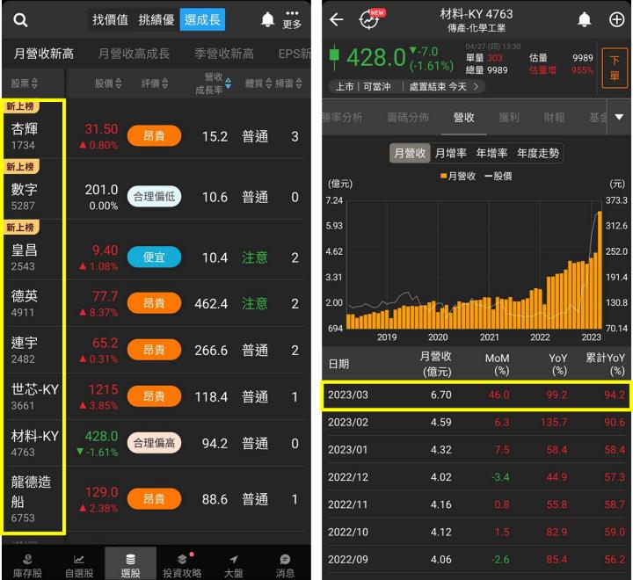The image size is (633, 580).
Task: Open the 獲利 tab
Action: pyautogui.click(x=509, y=118)
